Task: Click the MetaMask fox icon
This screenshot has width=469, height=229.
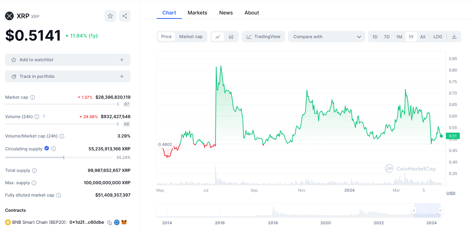Action: [124, 222]
